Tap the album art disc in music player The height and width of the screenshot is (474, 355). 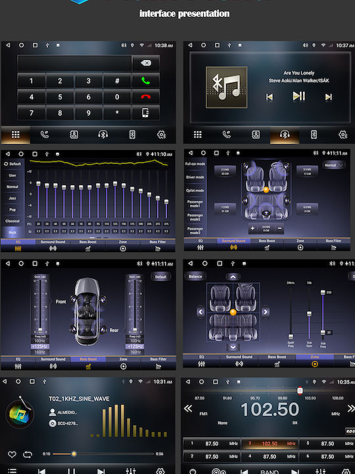tap(20, 413)
